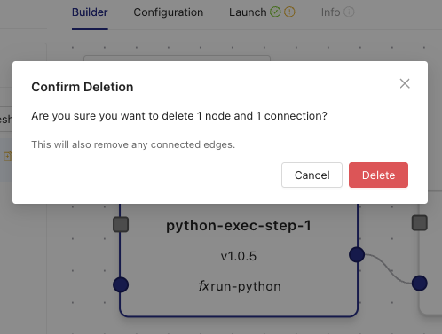
Task: Click the left input port of python-exec-step-1
Action: pyautogui.click(x=121, y=284)
